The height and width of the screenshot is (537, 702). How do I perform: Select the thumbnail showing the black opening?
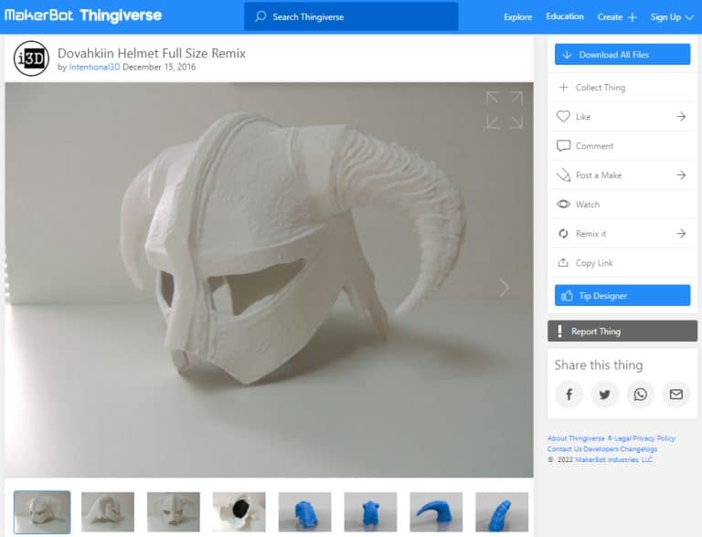(239, 512)
